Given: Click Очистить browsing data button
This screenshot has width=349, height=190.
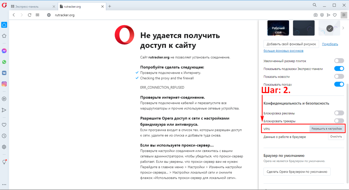Looking at the screenshot, I should pos(336,137).
